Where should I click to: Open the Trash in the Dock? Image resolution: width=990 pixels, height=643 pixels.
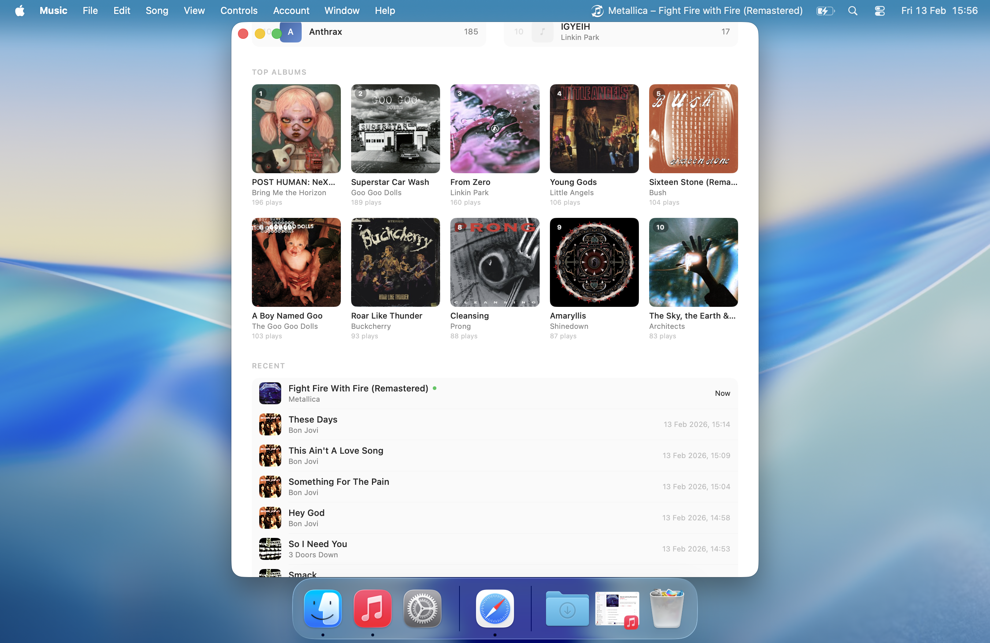click(x=666, y=608)
